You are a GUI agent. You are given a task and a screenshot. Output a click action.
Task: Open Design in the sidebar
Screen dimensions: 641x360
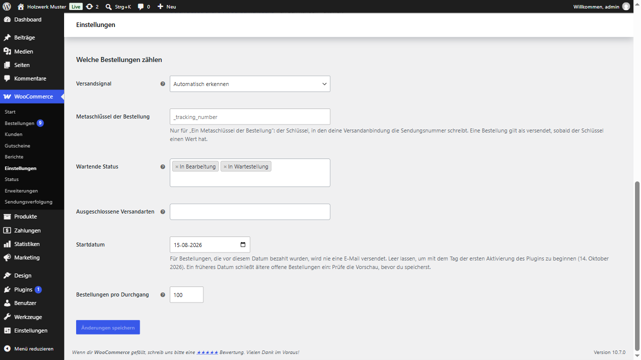[x=32, y=275]
